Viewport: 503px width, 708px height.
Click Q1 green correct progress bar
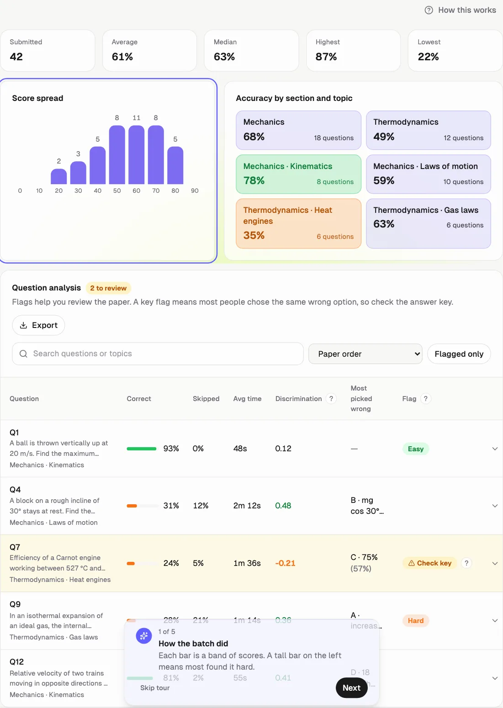142,449
